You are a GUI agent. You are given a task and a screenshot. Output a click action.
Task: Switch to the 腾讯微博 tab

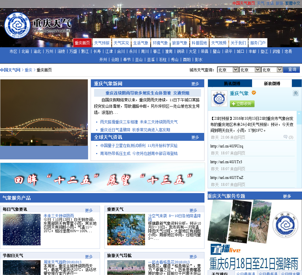pos(230,83)
